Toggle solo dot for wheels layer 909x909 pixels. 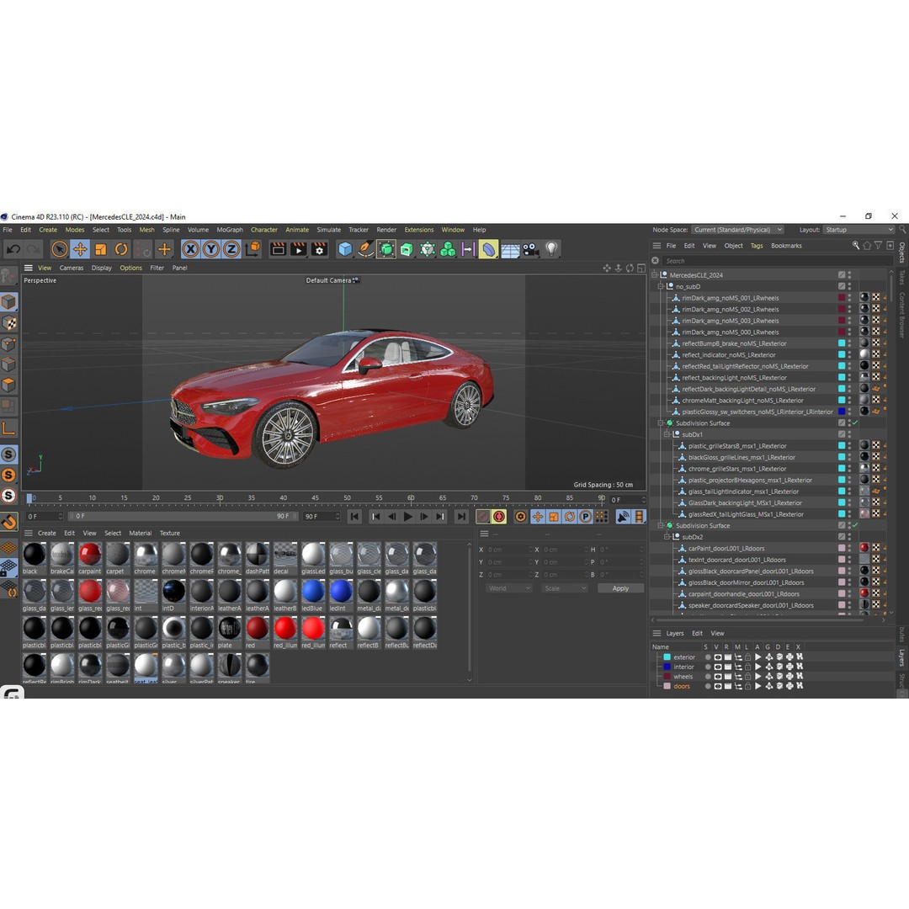[x=708, y=677]
